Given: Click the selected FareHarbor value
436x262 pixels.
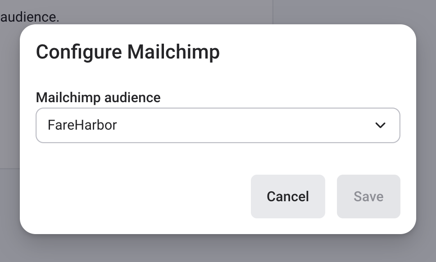Looking at the screenshot, I should pyautogui.click(x=82, y=125).
